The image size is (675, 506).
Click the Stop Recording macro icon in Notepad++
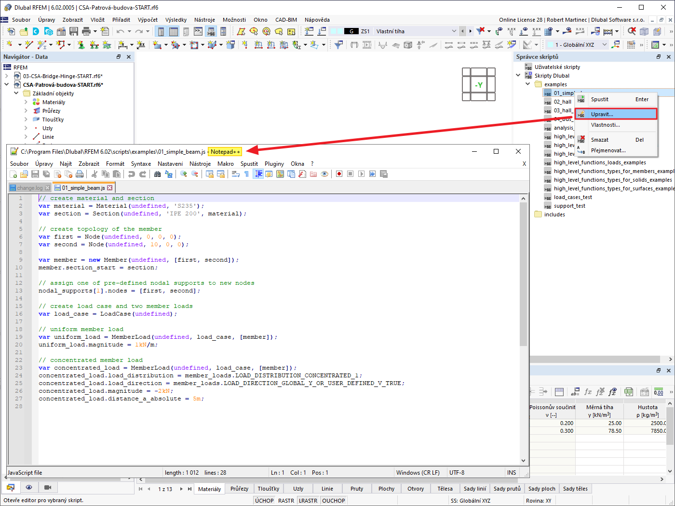tap(351, 174)
